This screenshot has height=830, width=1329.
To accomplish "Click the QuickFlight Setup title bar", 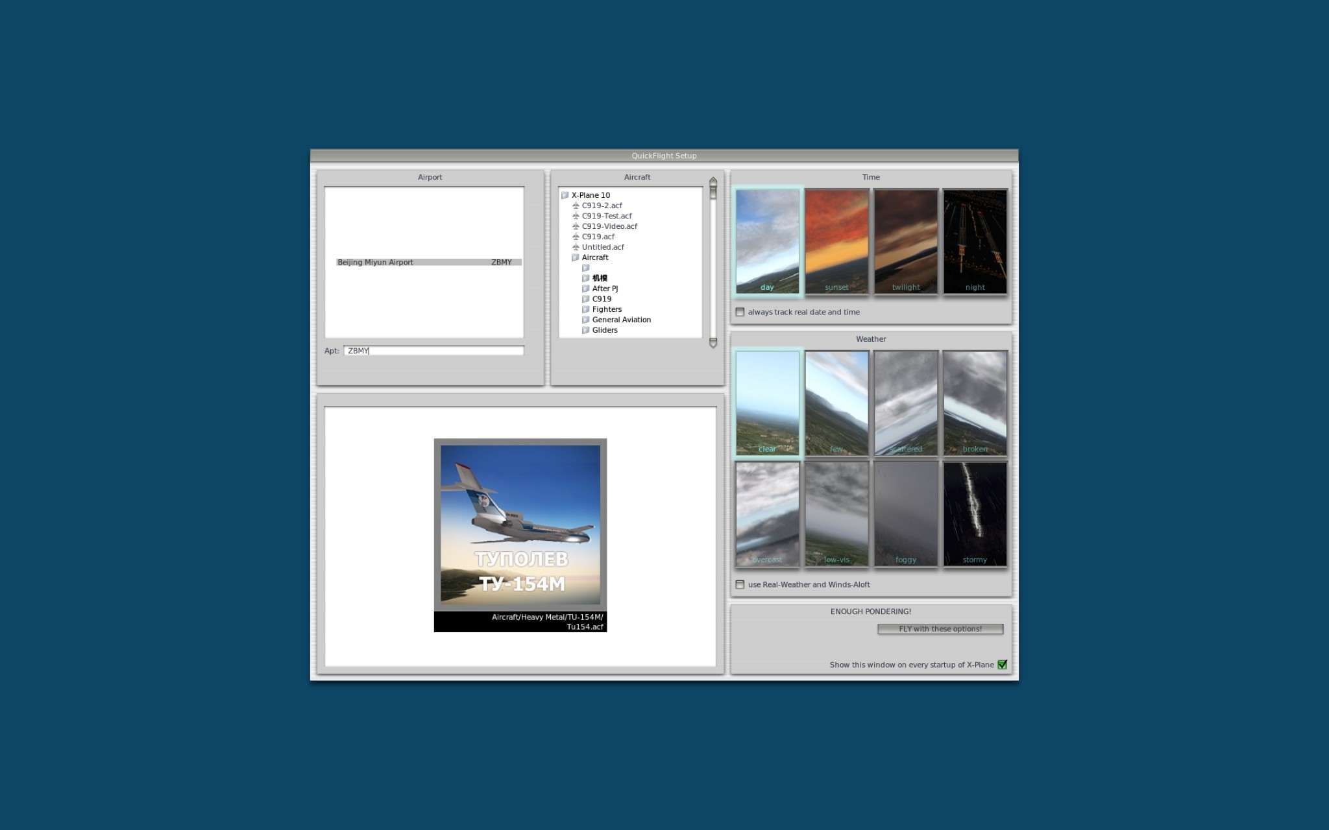I will [x=664, y=156].
